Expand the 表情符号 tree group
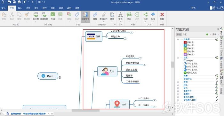 click(178, 91)
